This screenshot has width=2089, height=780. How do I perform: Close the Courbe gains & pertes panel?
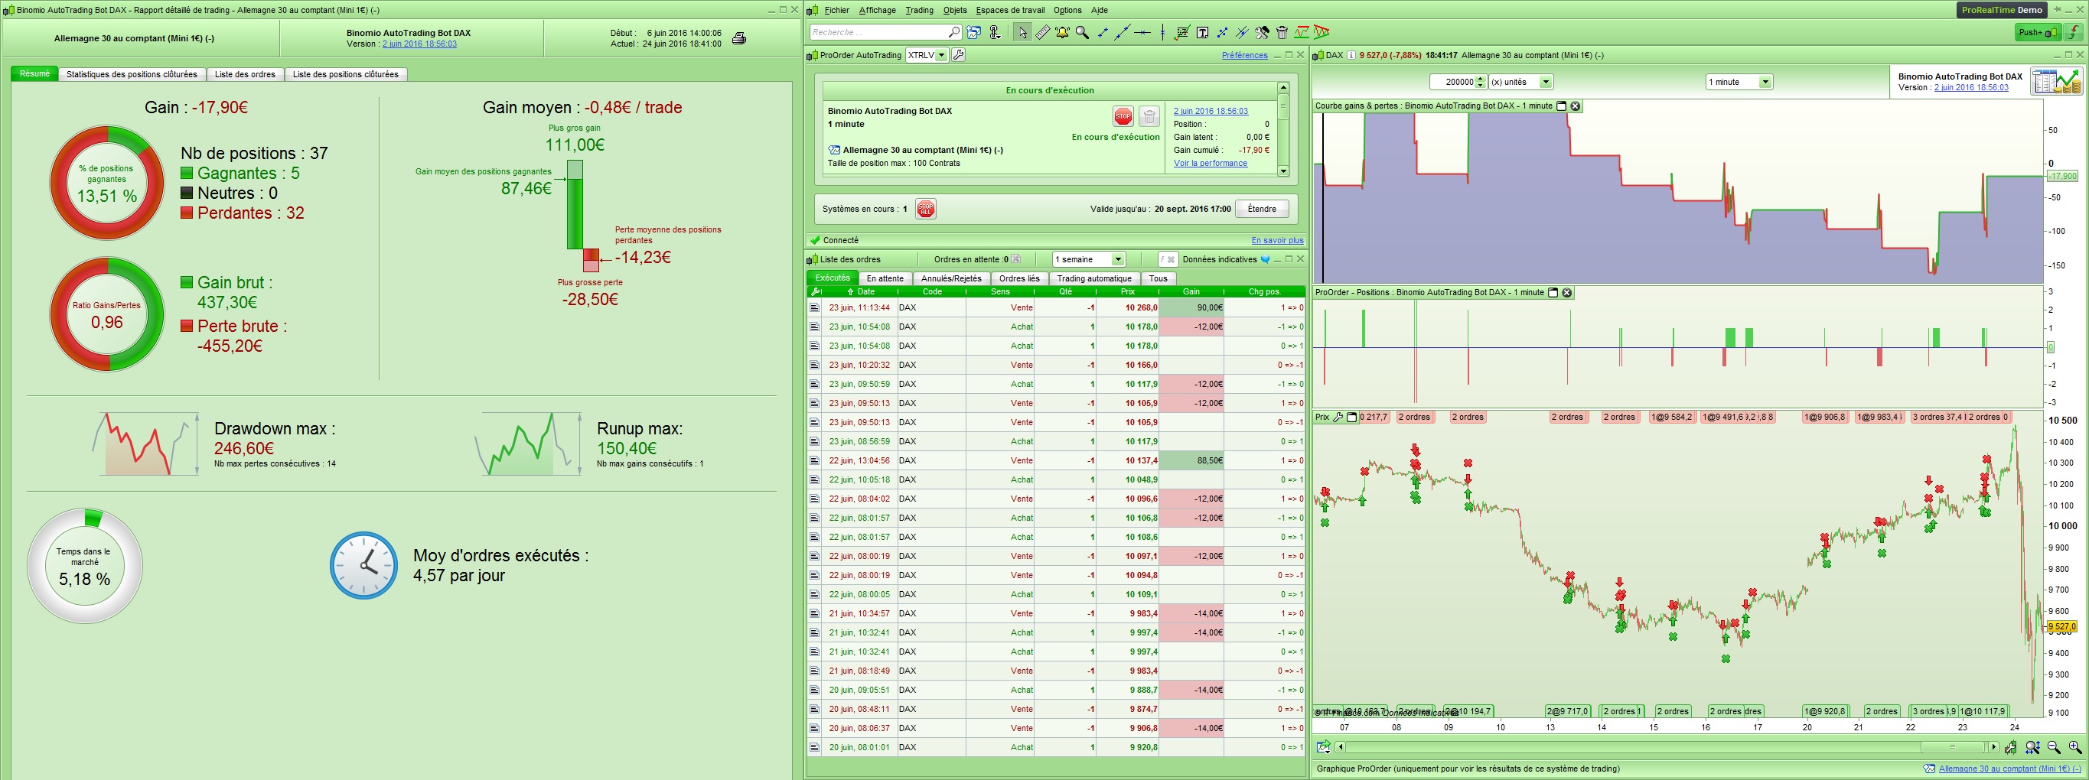pyautogui.click(x=1575, y=106)
